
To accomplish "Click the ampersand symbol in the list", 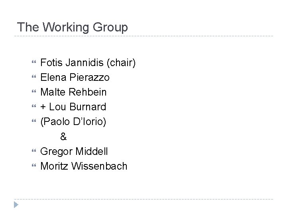I will click(x=64, y=137).
